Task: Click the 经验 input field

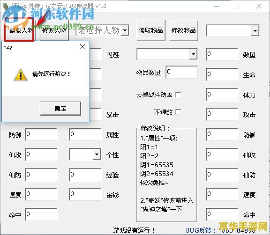Action: pos(85,175)
